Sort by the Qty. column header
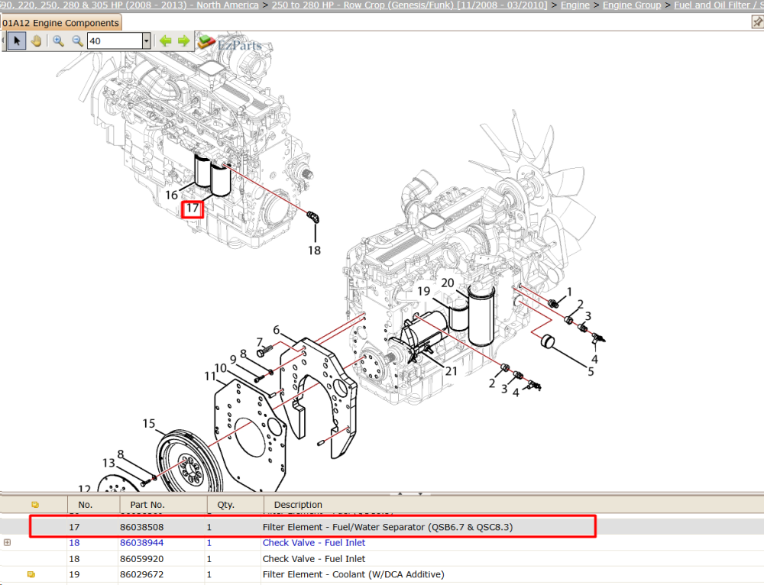The image size is (764, 585). tap(225, 505)
